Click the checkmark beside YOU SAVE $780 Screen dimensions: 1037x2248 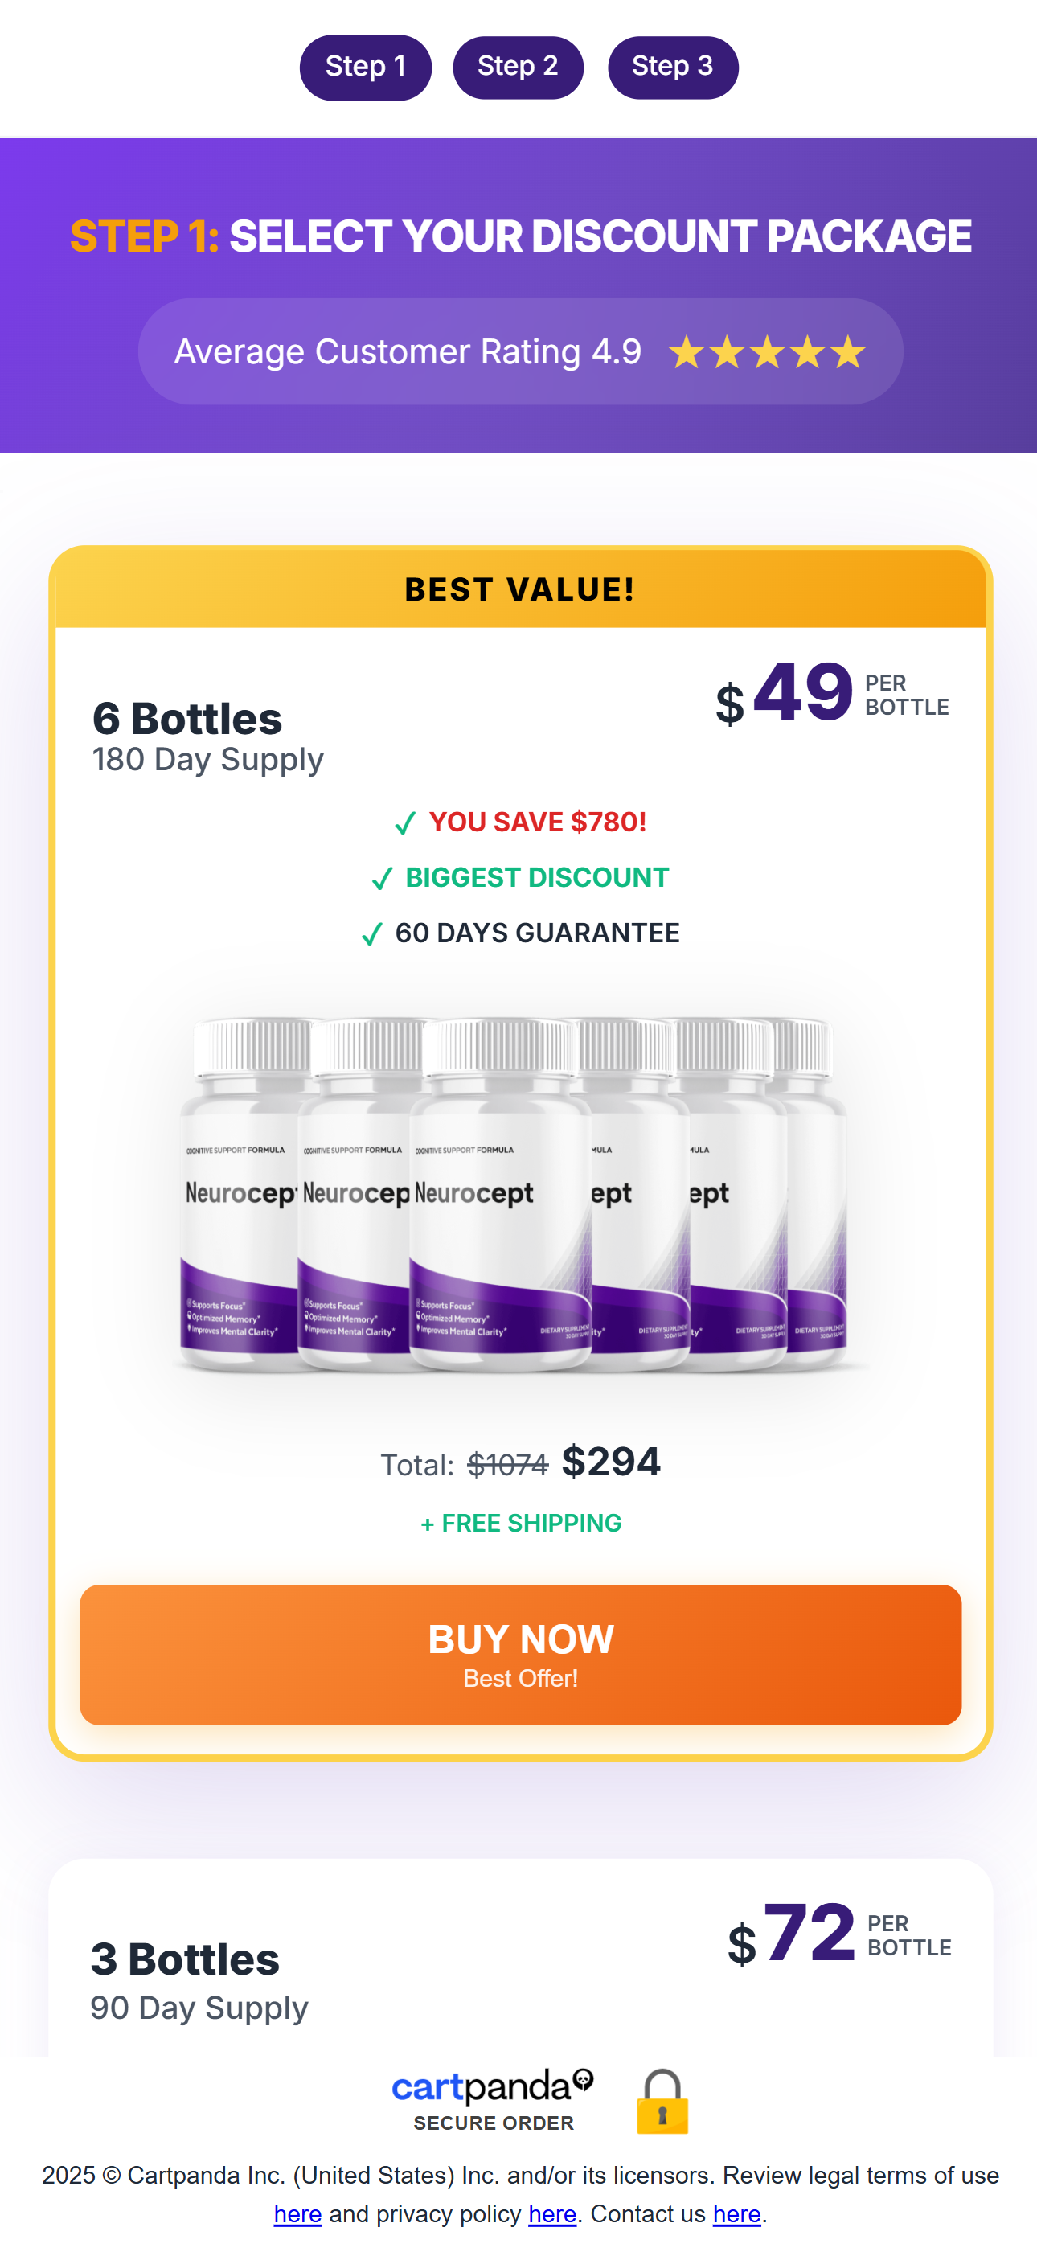[405, 823]
